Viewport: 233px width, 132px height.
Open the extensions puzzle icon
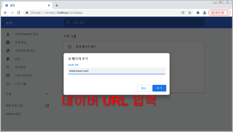tap(198, 13)
